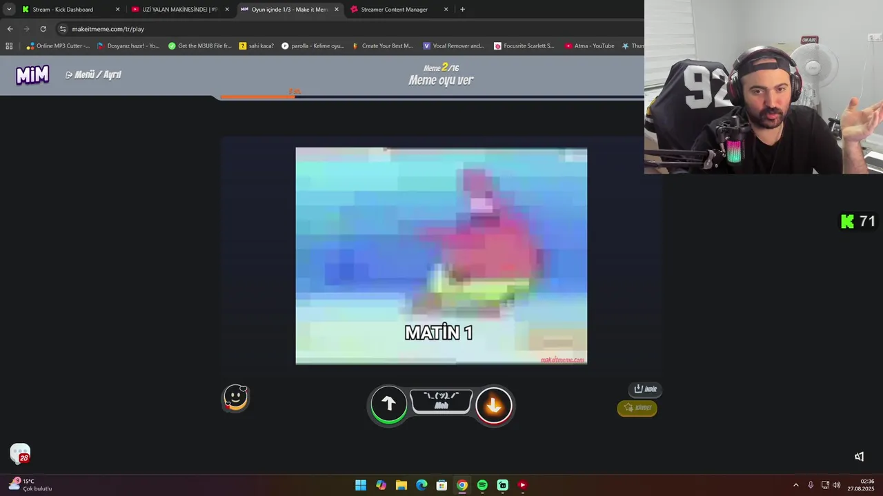Open the emoji reaction smiley
The image size is (883, 496).
click(x=236, y=397)
